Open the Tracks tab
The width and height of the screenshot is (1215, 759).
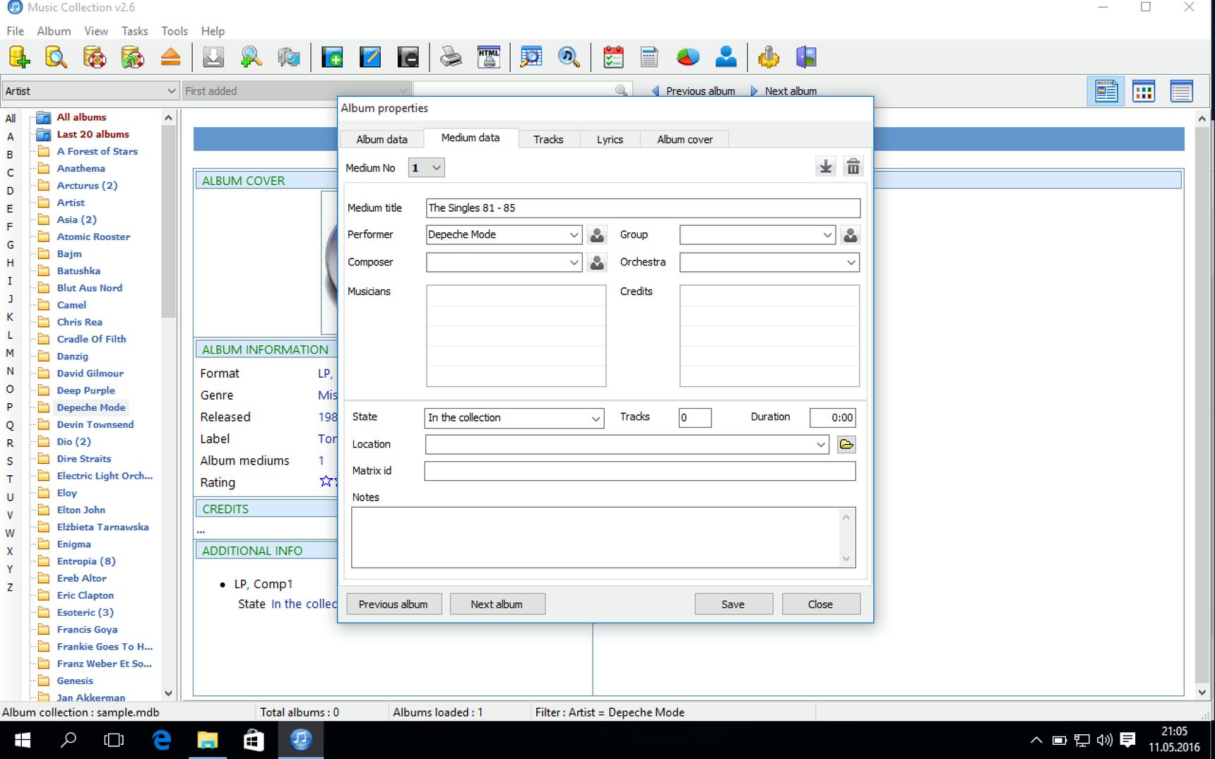(x=548, y=139)
